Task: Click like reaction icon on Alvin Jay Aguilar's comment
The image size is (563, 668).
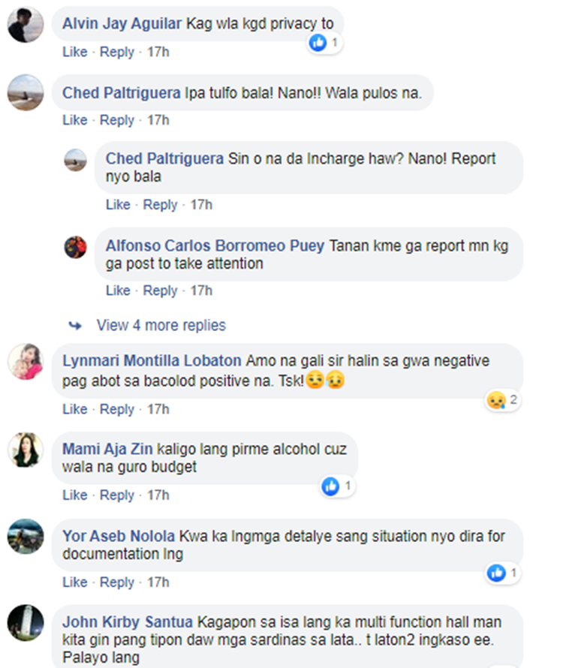Action: tap(318, 43)
